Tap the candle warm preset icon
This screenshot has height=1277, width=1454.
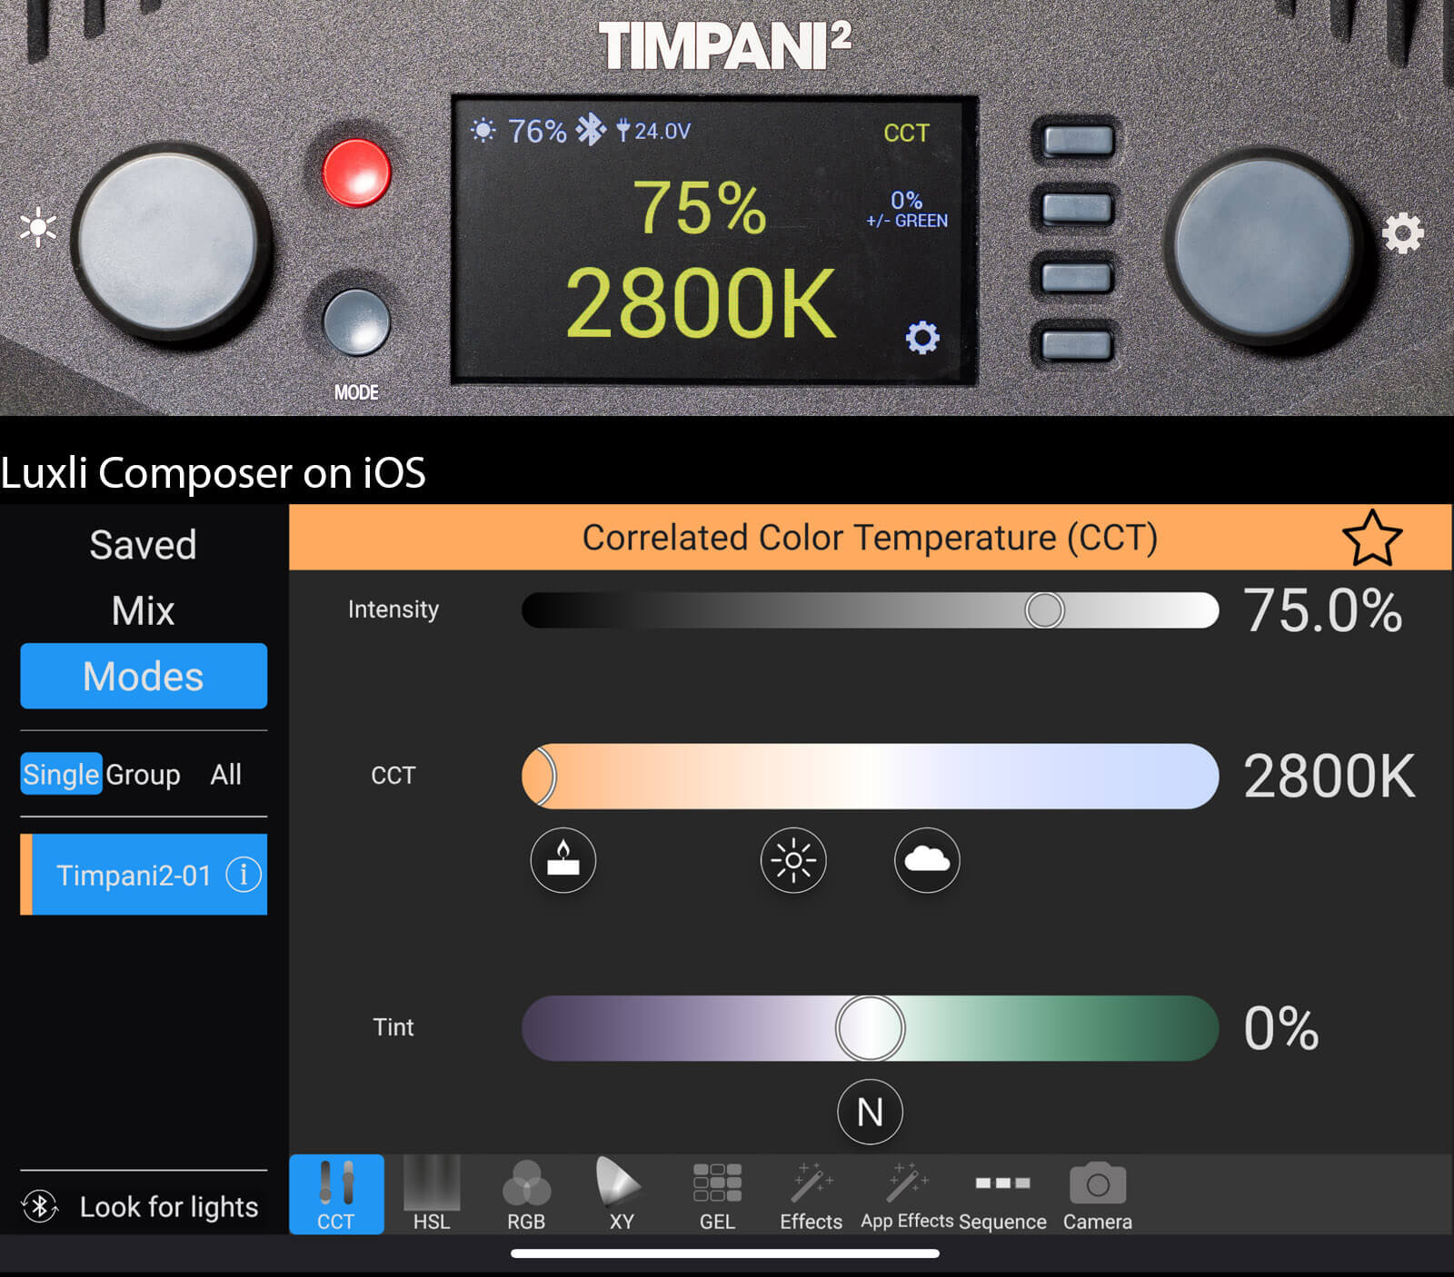pos(563,860)
